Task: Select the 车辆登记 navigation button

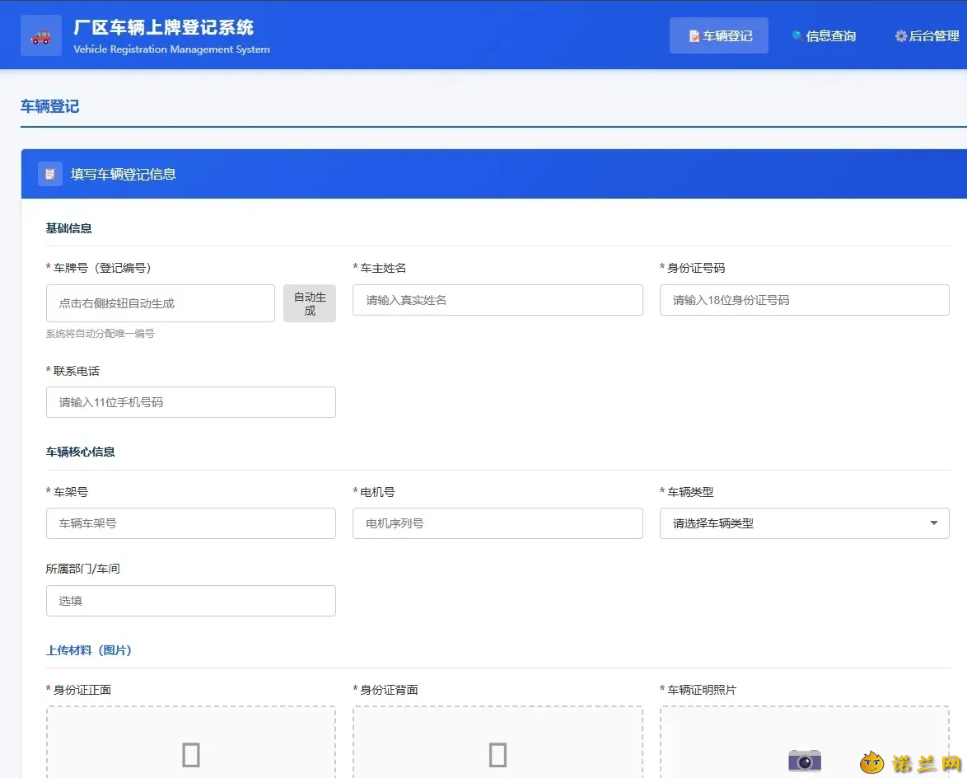Action: click(719, 35)
